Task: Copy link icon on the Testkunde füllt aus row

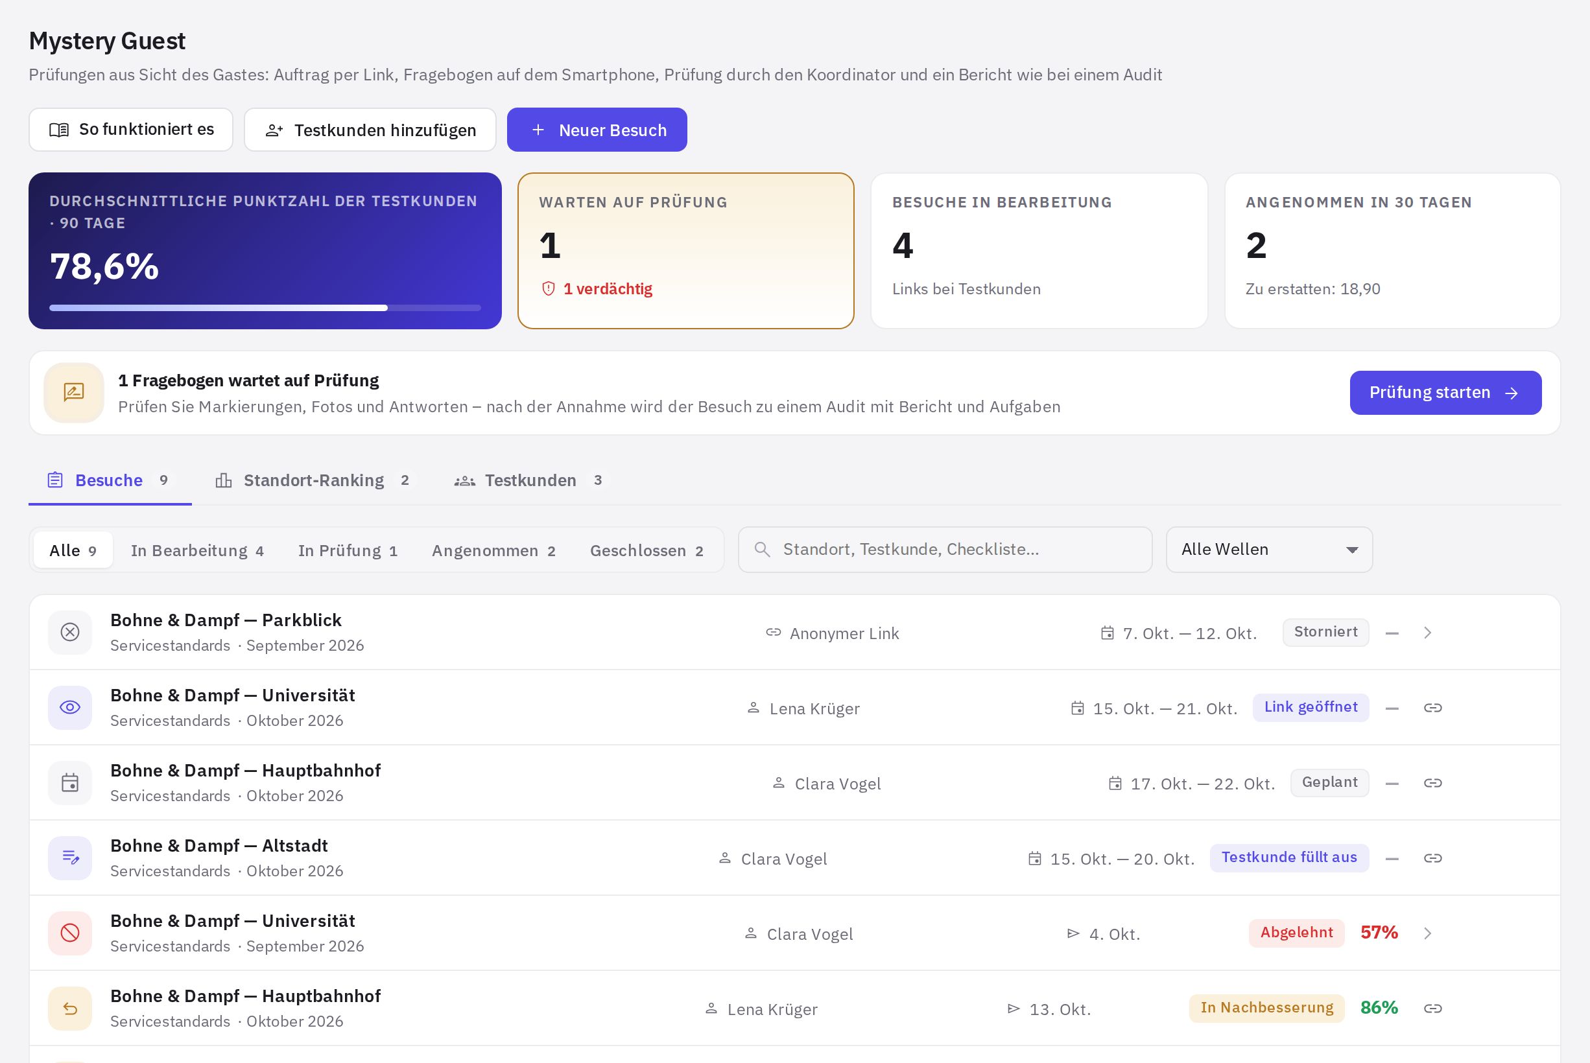Action: click(1432, 858)
